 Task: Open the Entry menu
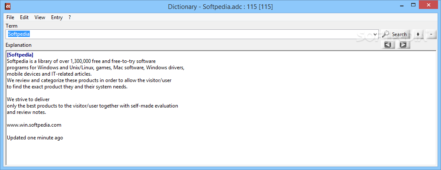57,17
